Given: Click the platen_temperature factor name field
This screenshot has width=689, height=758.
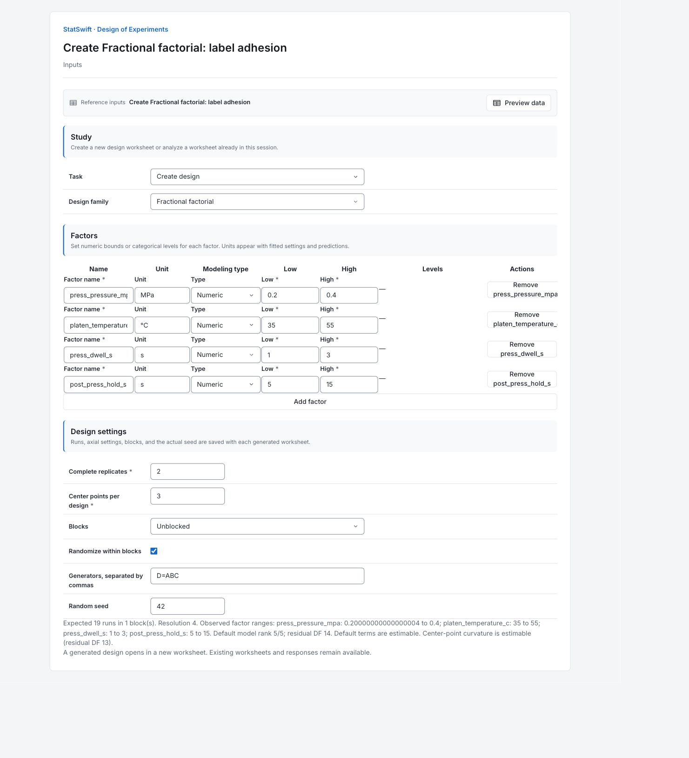Looking at the screenshot, I should coord(99,325).
